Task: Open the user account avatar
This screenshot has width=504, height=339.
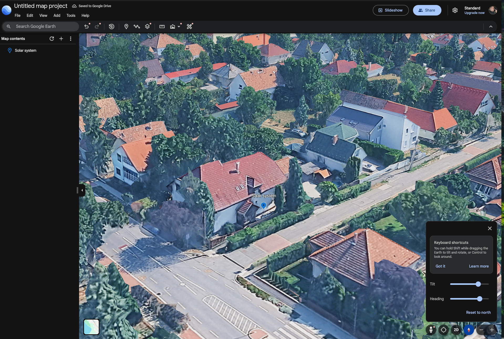Action: tap(493, 10)
